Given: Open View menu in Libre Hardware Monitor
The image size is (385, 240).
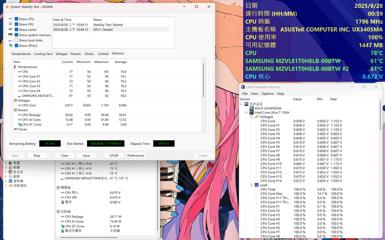Looking at the screenshot, I should click(254, 94).
